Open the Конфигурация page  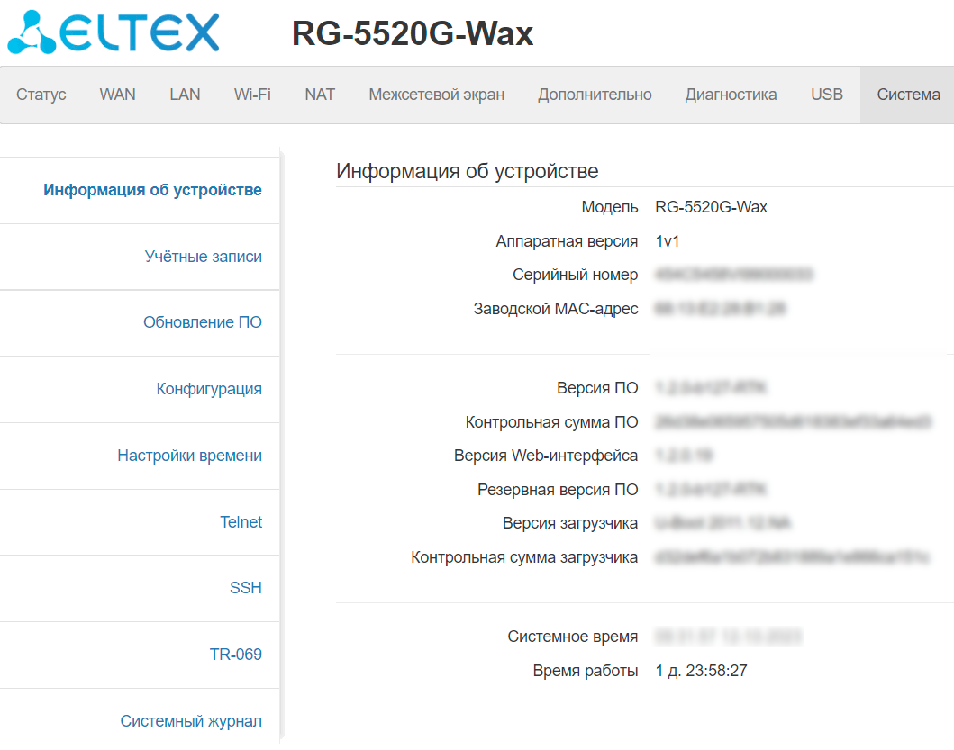pos(209,389)
